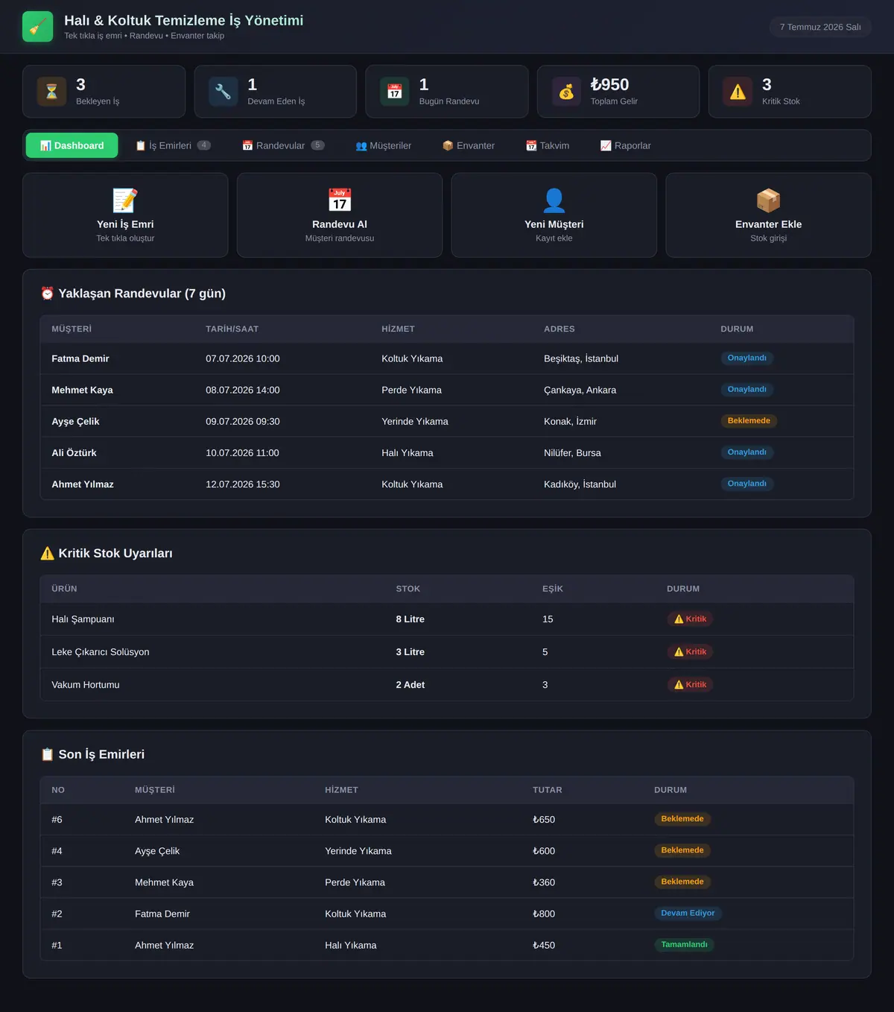Viewport: 894px width, 1012px height.
Task: Click the Vakum Hortumu product name
Action: pyautogui.click(x=86, y=685)
